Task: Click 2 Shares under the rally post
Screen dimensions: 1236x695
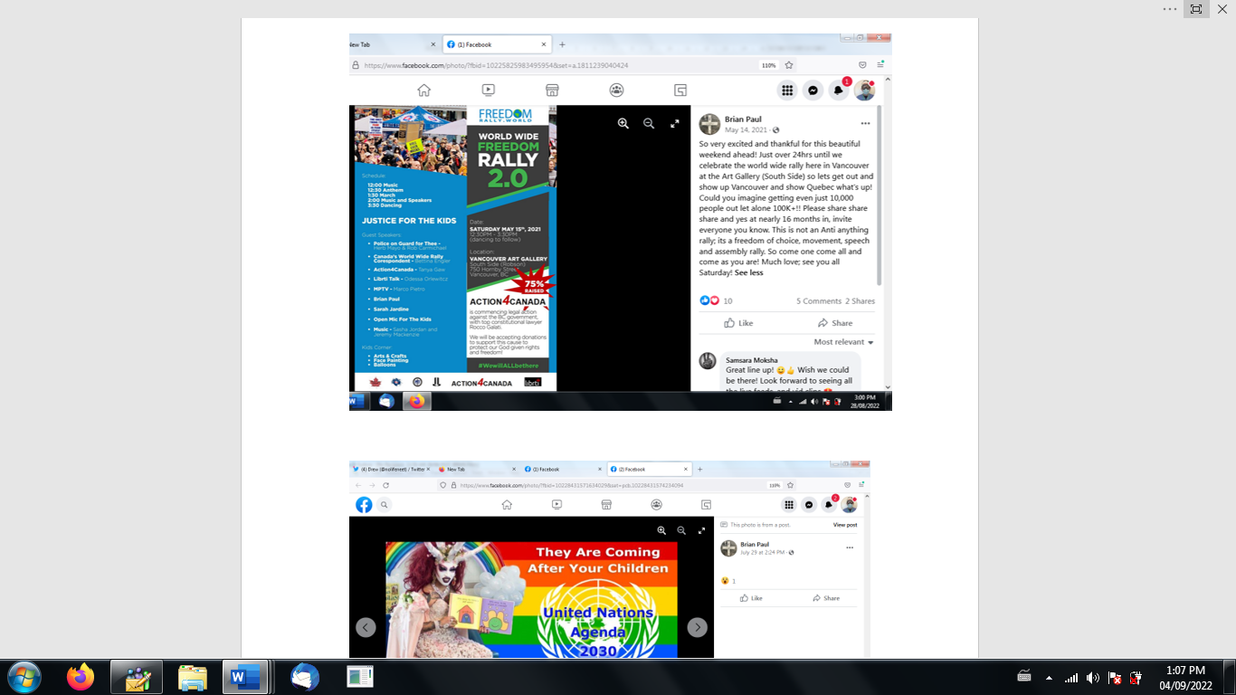Action: [x=860, y=300]
